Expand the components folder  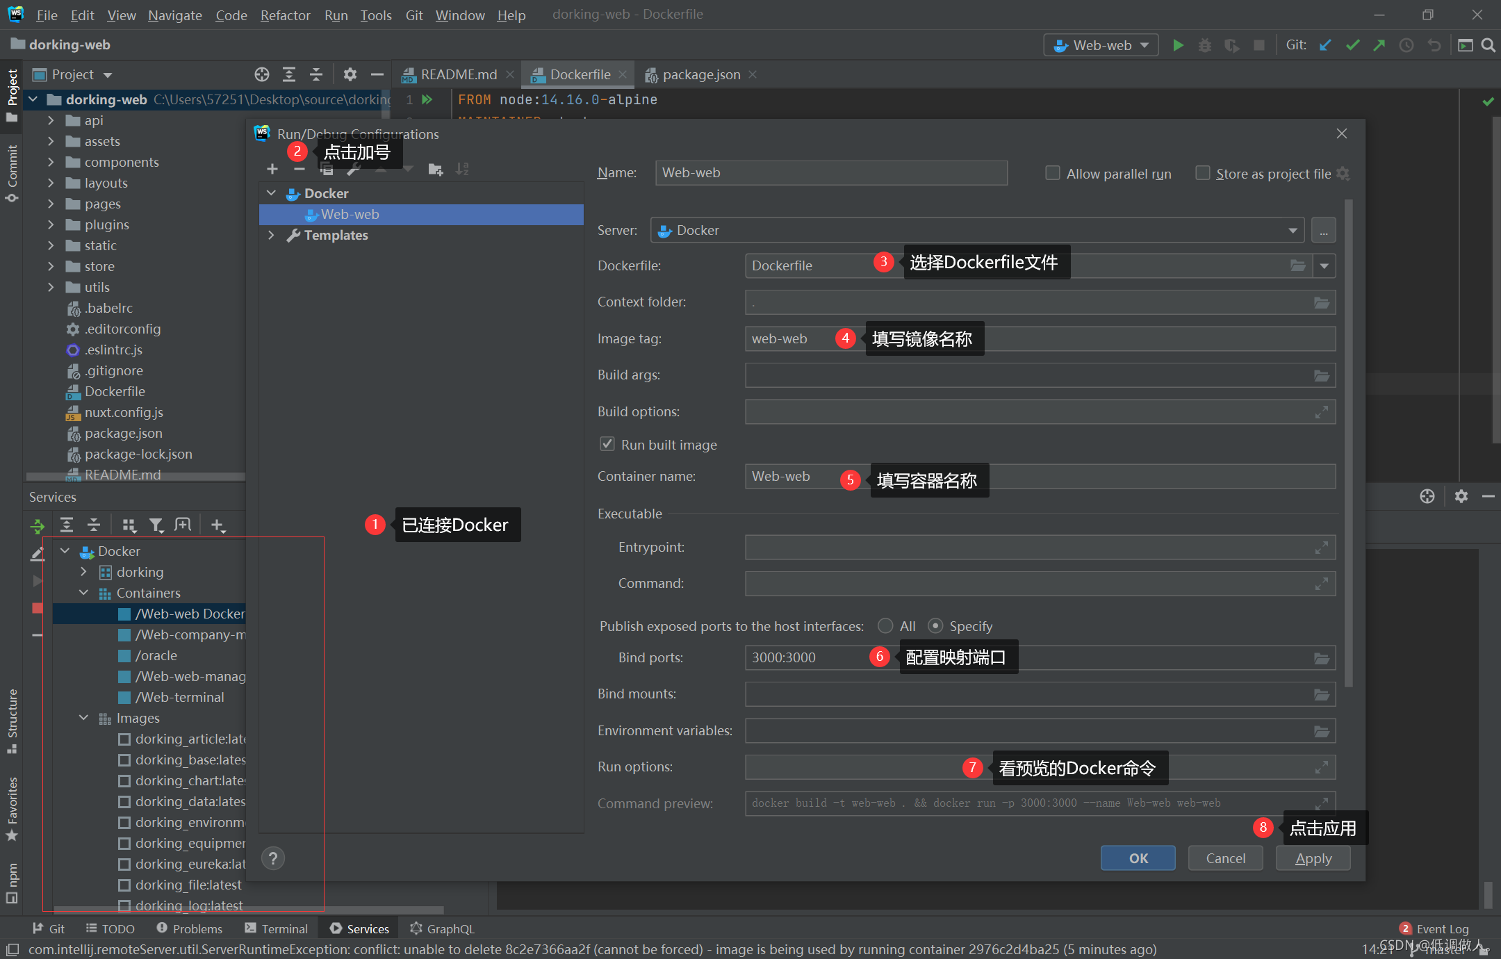51,162
